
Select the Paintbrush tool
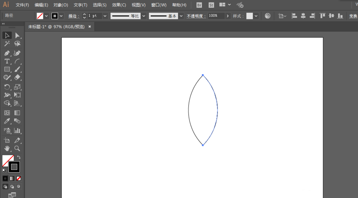tap(17, 69)
